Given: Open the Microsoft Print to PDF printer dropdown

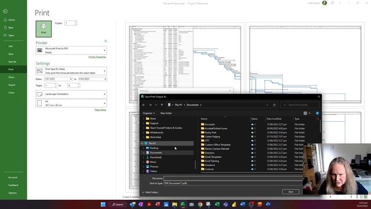Looking at the screenshot, I should [71, 51].
